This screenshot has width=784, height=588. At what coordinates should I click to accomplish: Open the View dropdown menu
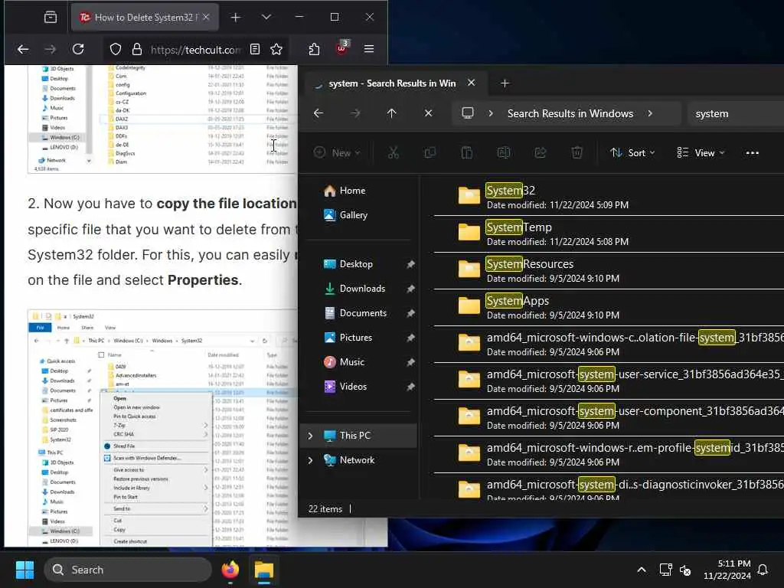[x=700, y=152]
